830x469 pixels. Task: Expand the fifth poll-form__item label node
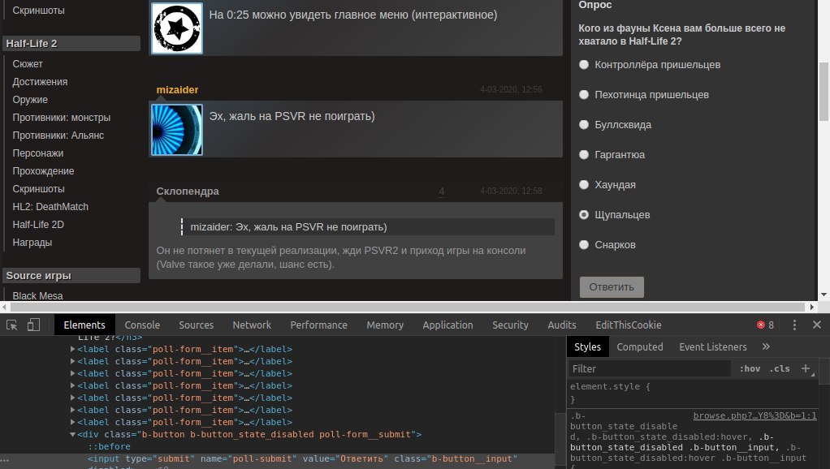point(72,398)
